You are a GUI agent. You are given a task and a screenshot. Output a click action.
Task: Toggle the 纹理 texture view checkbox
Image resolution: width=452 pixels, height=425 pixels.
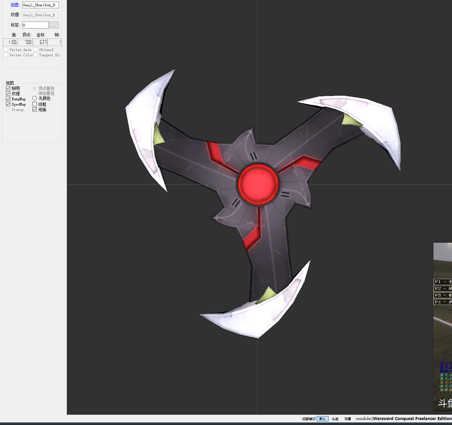click(8, 94)
